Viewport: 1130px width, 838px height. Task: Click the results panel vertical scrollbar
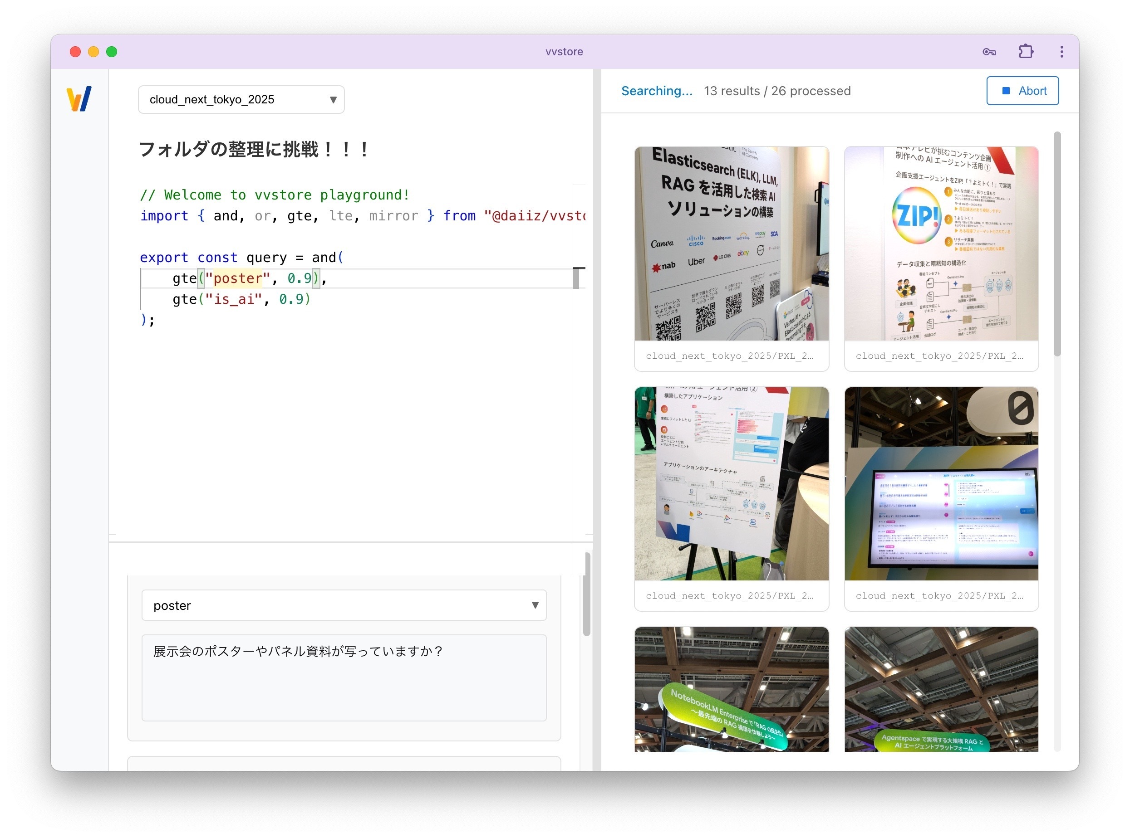pyautogui.click(x=1057, y=244)
